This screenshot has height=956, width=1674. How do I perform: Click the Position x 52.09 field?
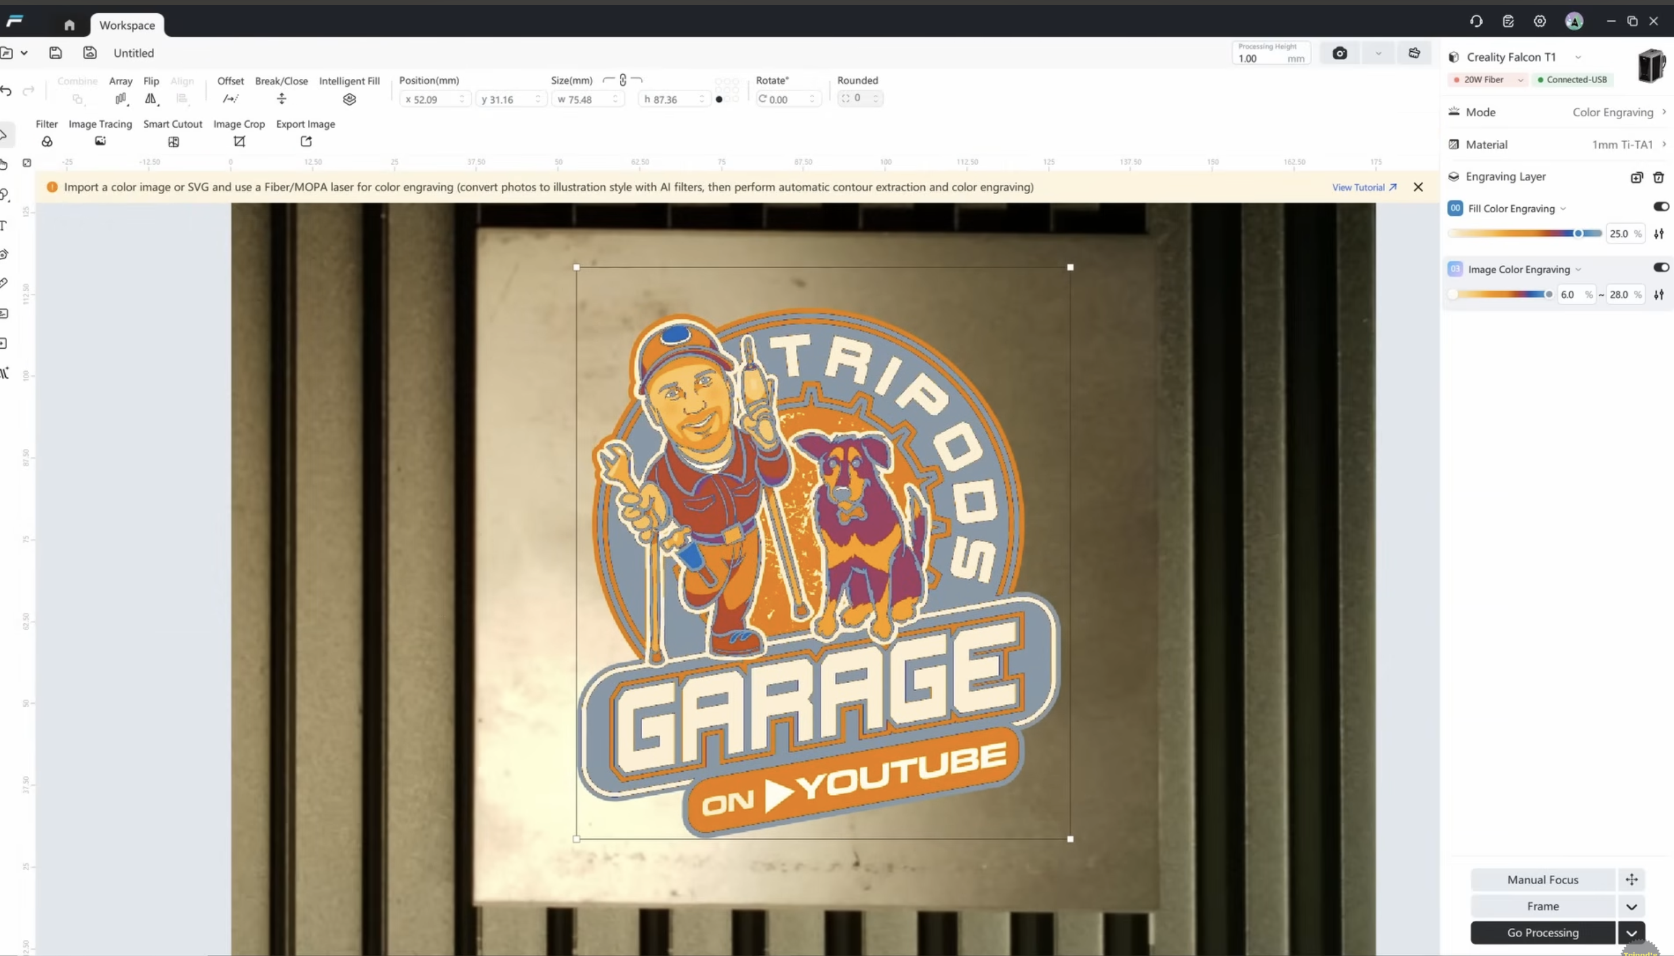tap(434, 99)
